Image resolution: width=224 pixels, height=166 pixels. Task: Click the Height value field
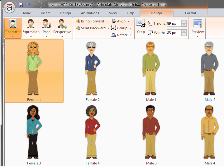pos(174,23)
